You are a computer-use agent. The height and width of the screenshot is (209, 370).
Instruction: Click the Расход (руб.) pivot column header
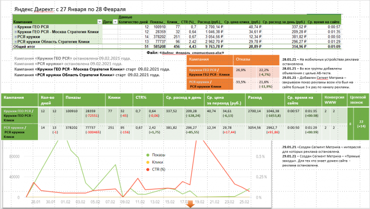pos(210,22)
